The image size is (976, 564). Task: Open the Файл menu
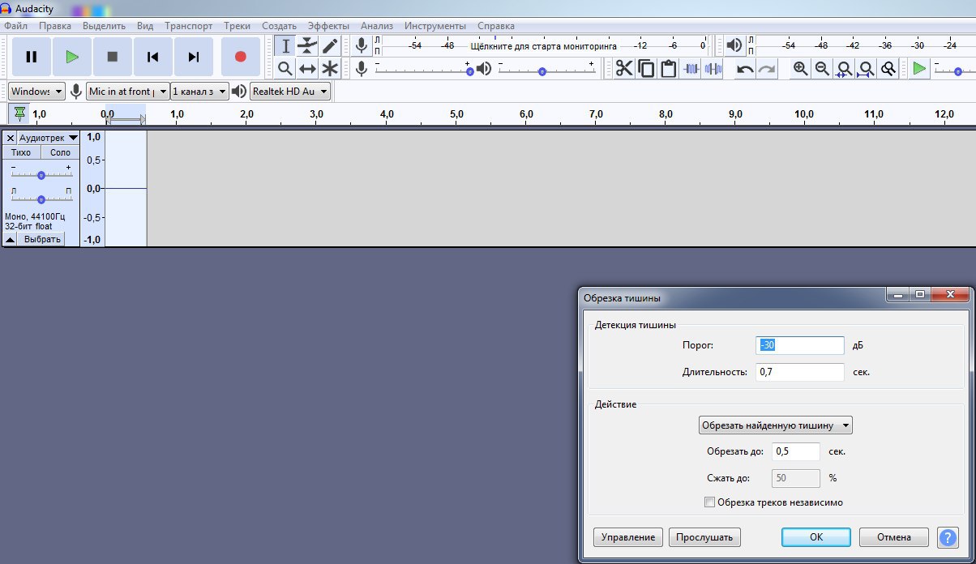pyautogui.click(x=16, y=26)
